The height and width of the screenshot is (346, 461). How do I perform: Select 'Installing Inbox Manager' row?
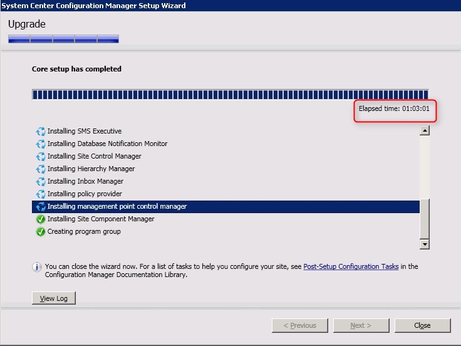[x=225, y=182]
